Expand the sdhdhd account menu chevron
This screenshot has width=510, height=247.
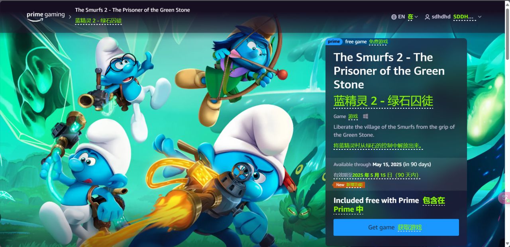point(480,17)
